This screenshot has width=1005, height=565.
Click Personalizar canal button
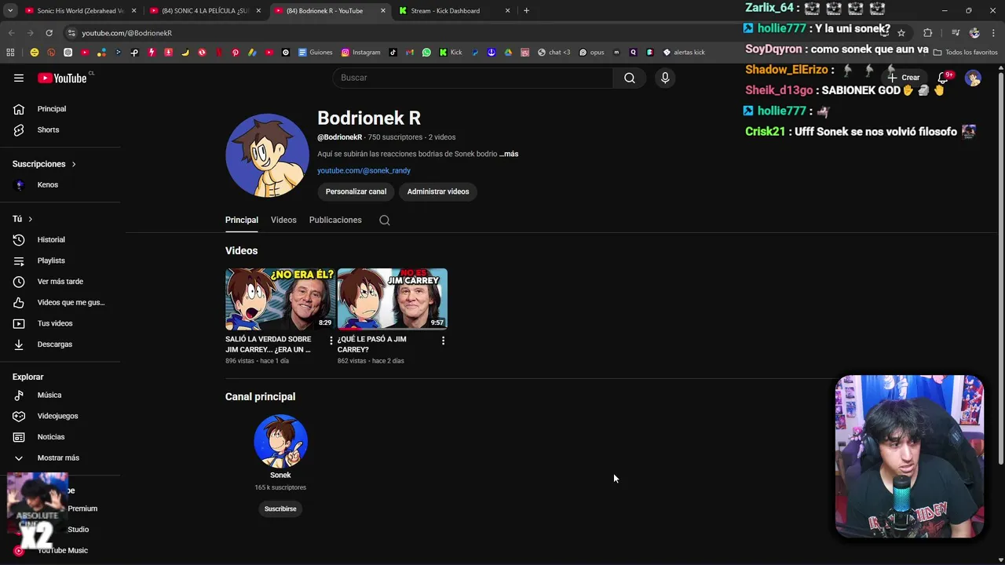point(356,191)
